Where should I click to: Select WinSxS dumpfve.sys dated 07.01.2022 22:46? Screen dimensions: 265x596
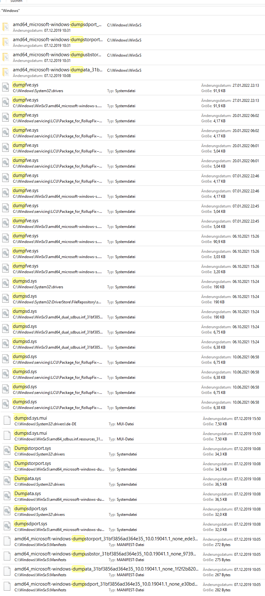(25, 190)
